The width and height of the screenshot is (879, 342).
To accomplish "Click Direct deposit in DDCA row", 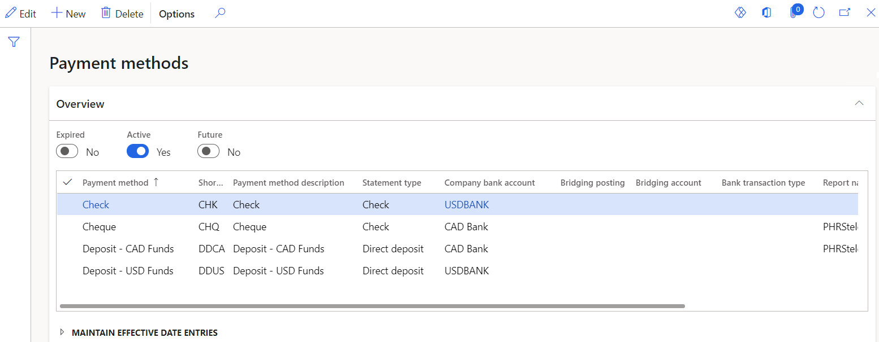I will (x=393, y=249).
